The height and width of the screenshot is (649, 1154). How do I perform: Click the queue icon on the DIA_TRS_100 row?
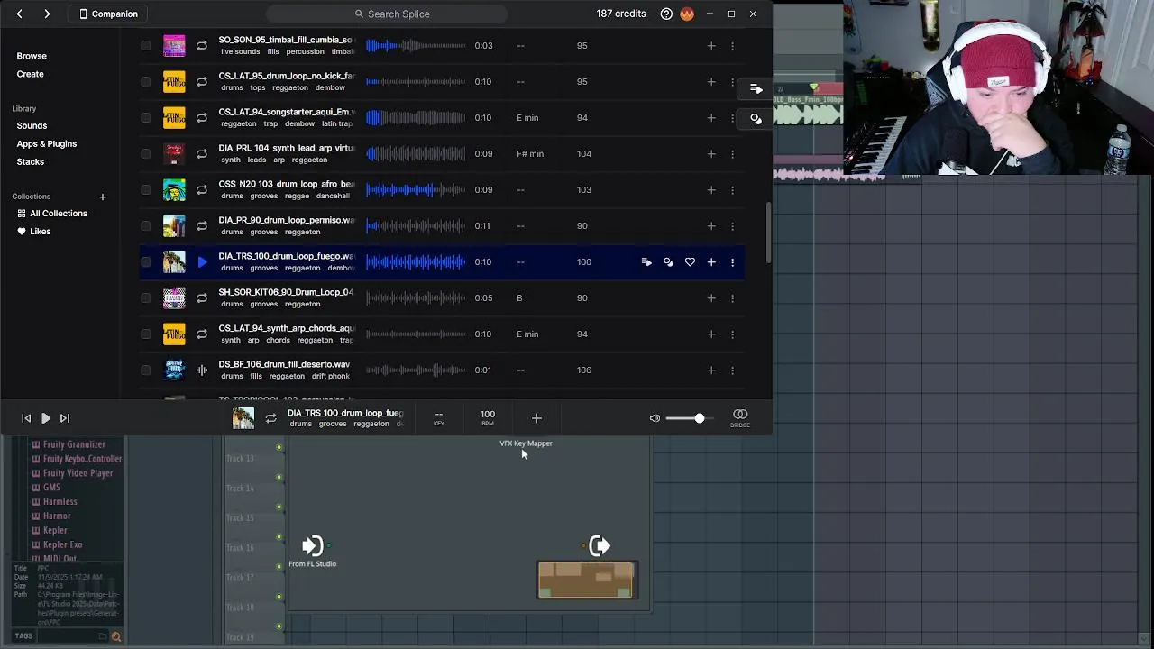click(x=646, y=261)
